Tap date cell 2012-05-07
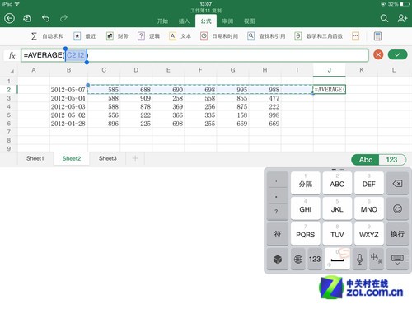 [68, 90]
